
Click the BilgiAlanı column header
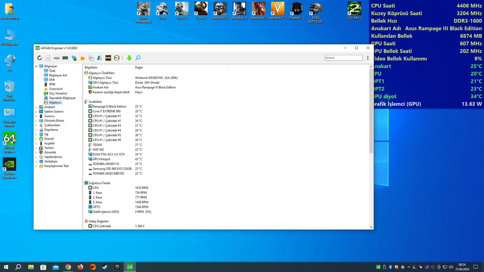pyautogui.click(x=108, y=67)
